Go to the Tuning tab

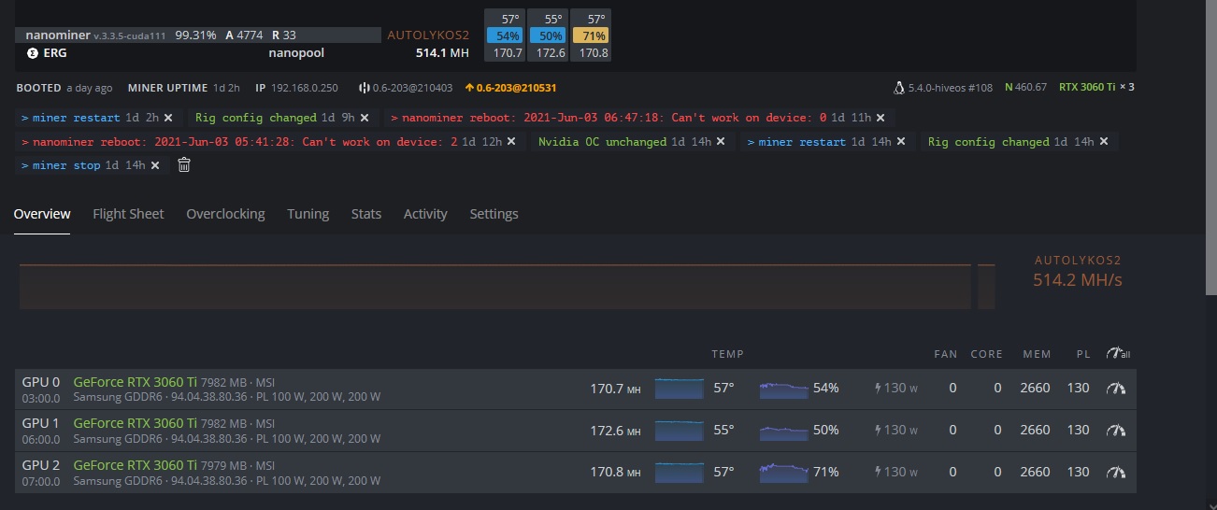pyautogui.click(x=308, y=214)
